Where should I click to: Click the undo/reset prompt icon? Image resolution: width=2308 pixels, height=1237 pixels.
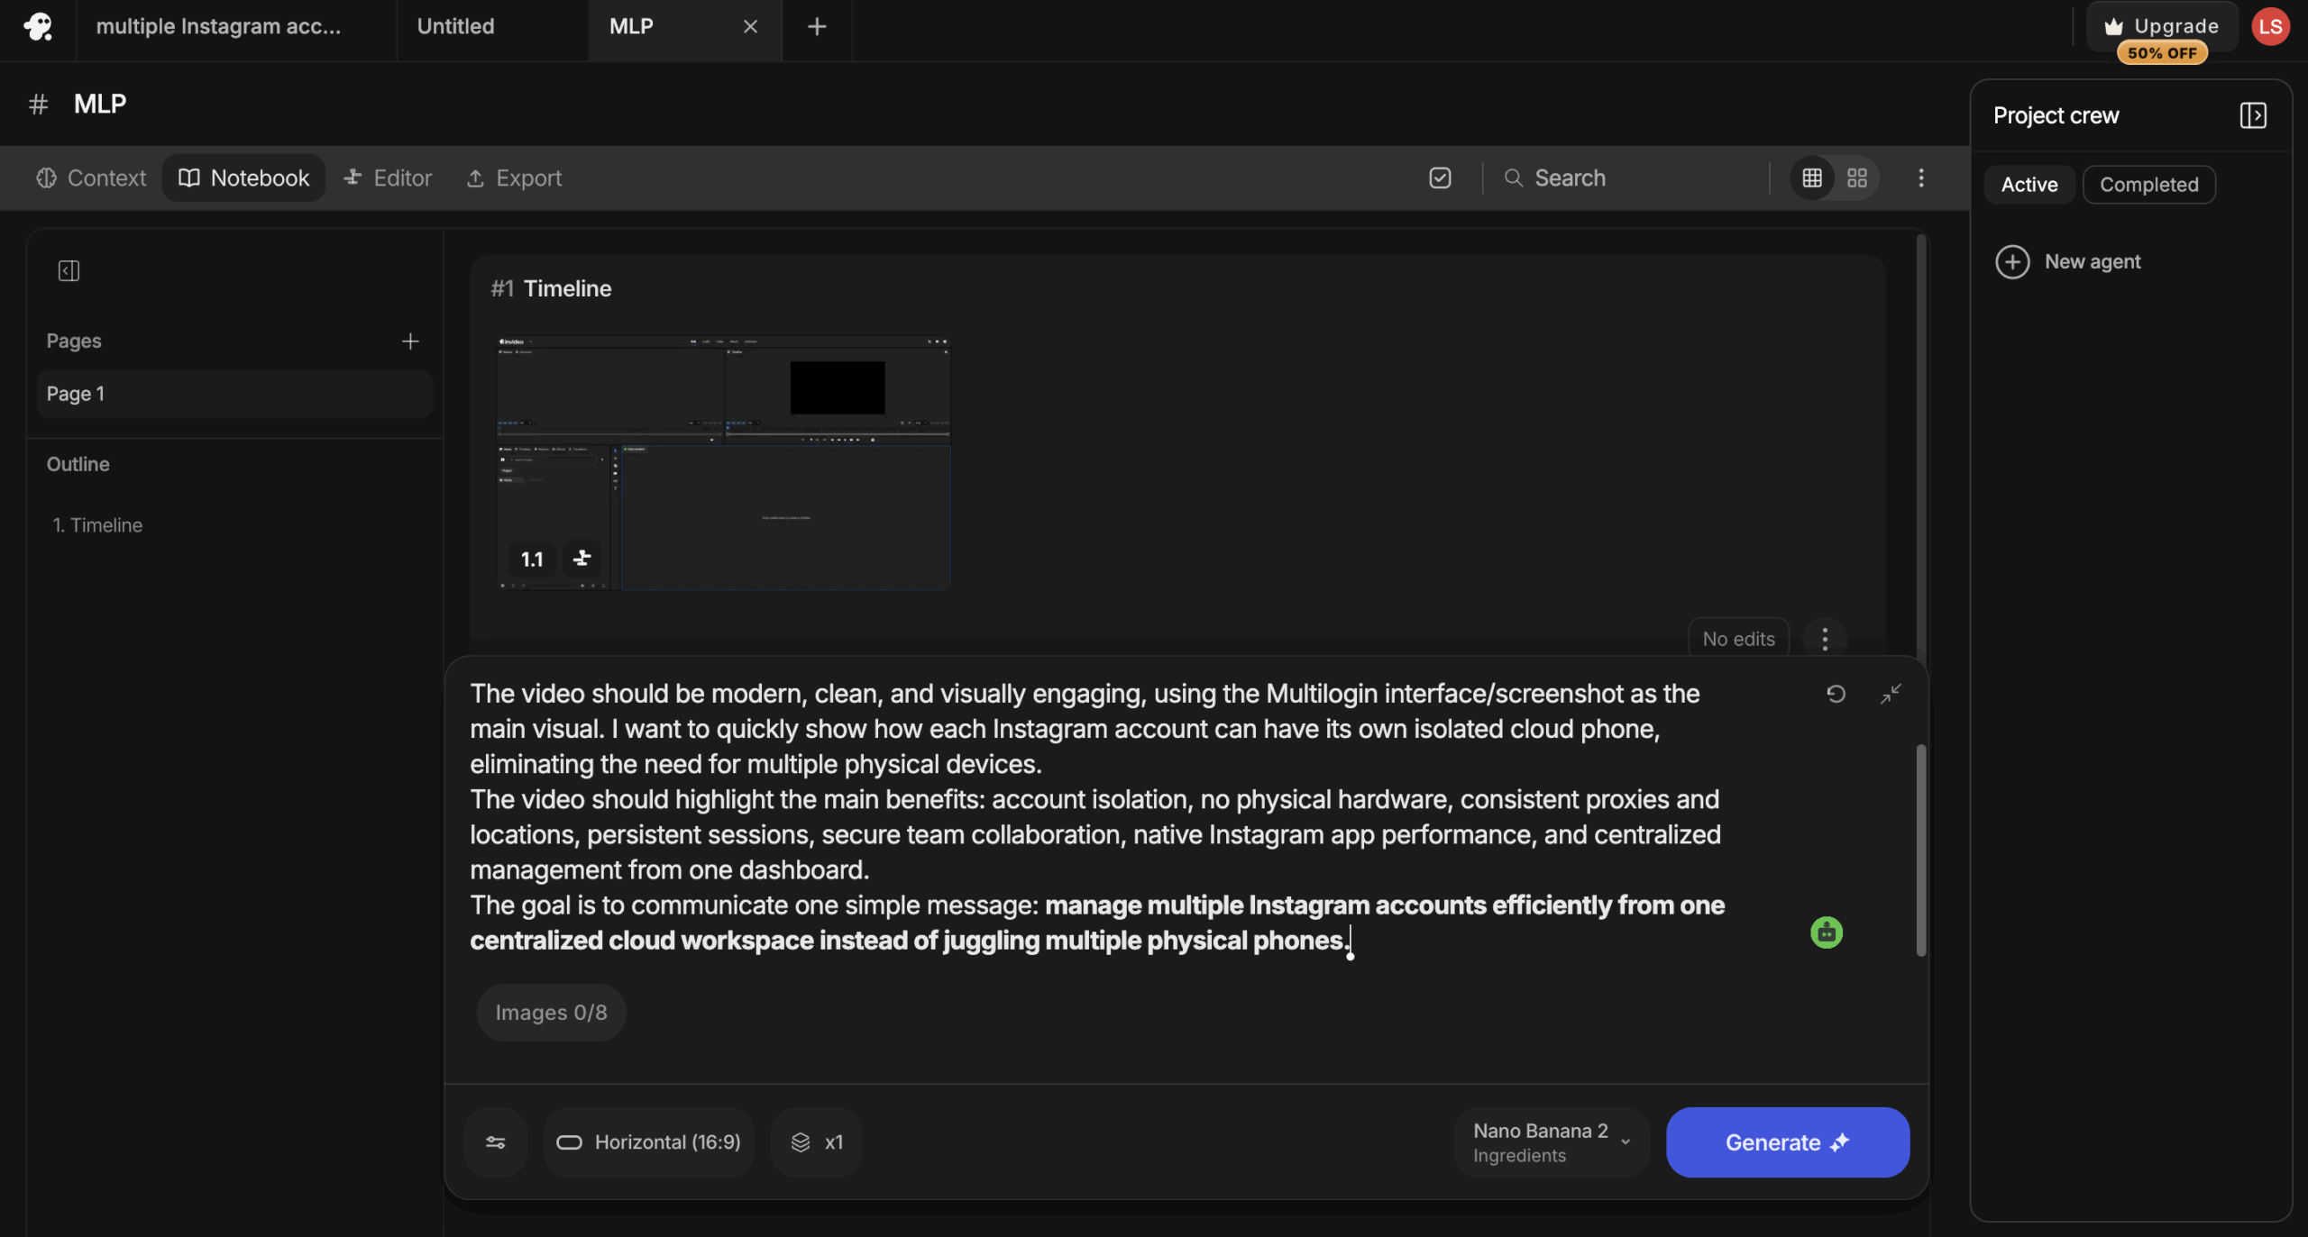coord(1836,694)
